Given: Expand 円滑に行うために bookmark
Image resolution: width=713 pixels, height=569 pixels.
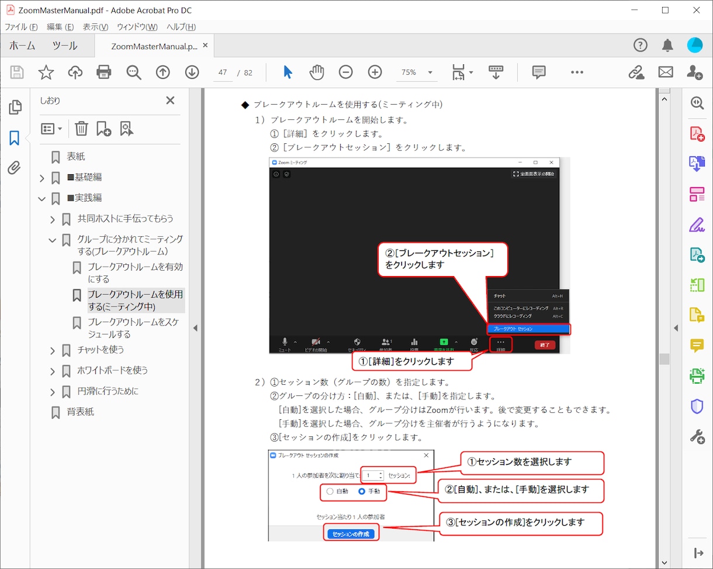Looking at the screenshot, I should [52, 392].
